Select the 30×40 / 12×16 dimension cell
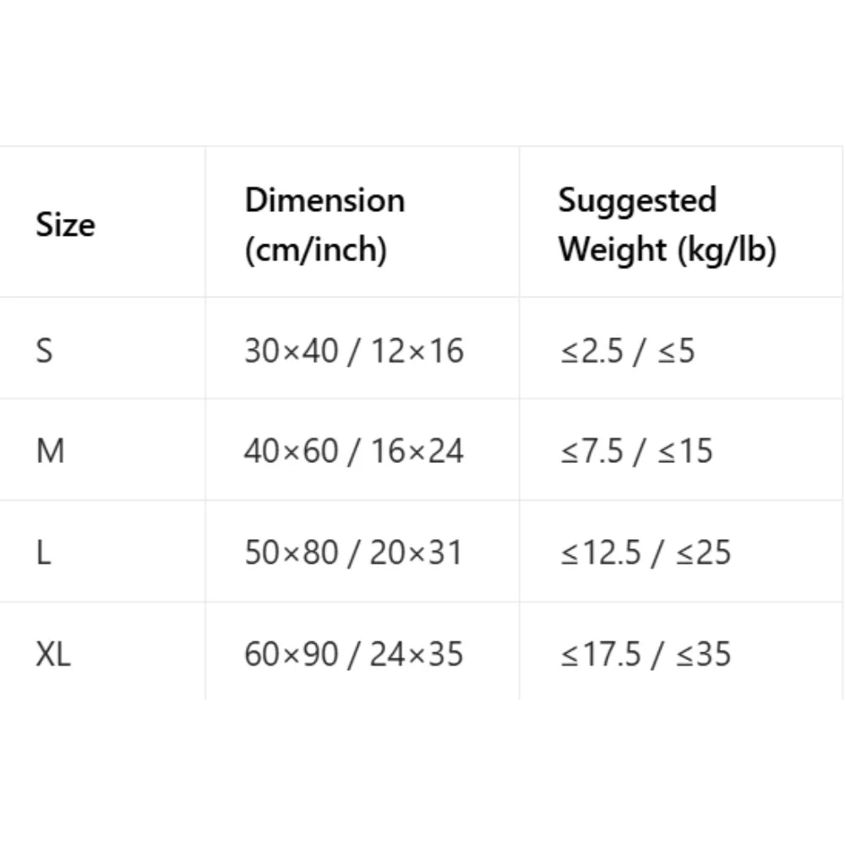845x845 pixels. (x=363, y=348)
